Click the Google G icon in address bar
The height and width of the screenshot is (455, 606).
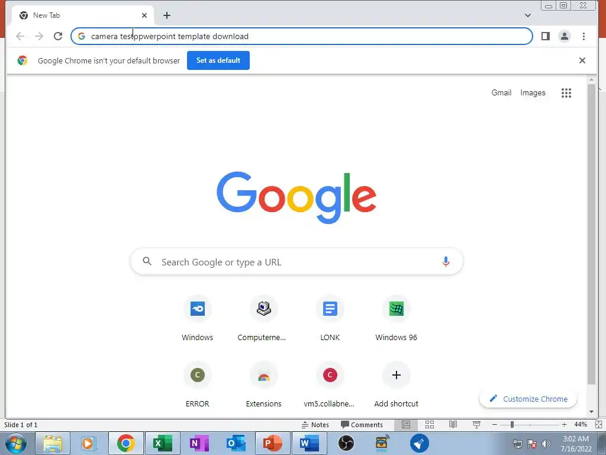click(82, 36)
